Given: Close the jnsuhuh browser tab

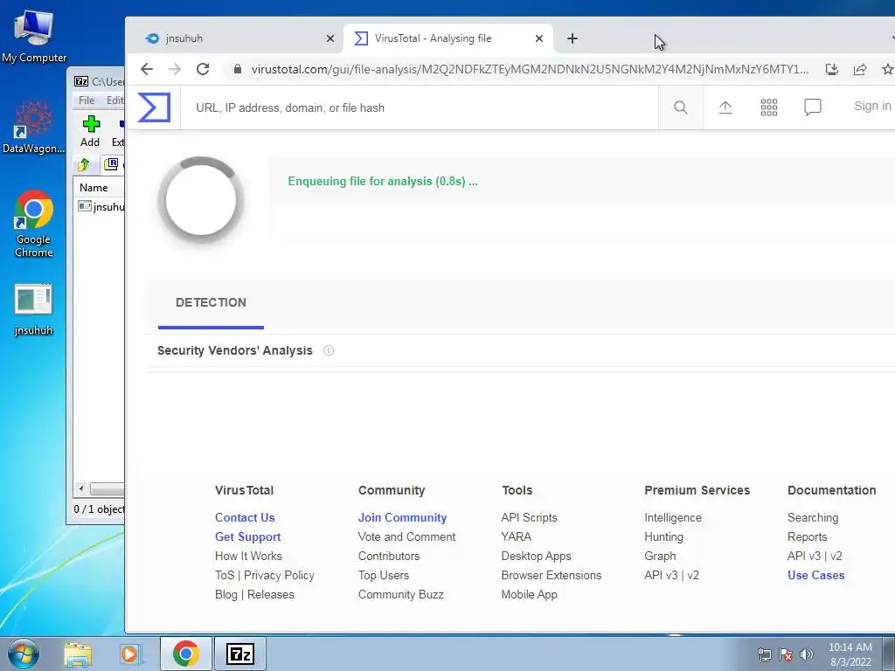Looking at the screenshot, I should pyautogui.click(x=330, y=38).
